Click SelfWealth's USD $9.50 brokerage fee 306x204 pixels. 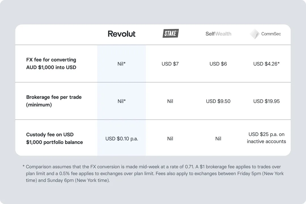(218, 101)
